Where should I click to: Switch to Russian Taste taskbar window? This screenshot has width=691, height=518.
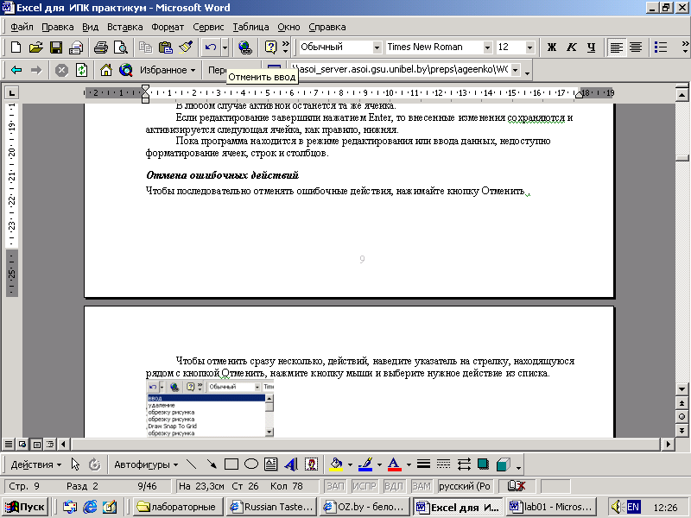point(271,507)
